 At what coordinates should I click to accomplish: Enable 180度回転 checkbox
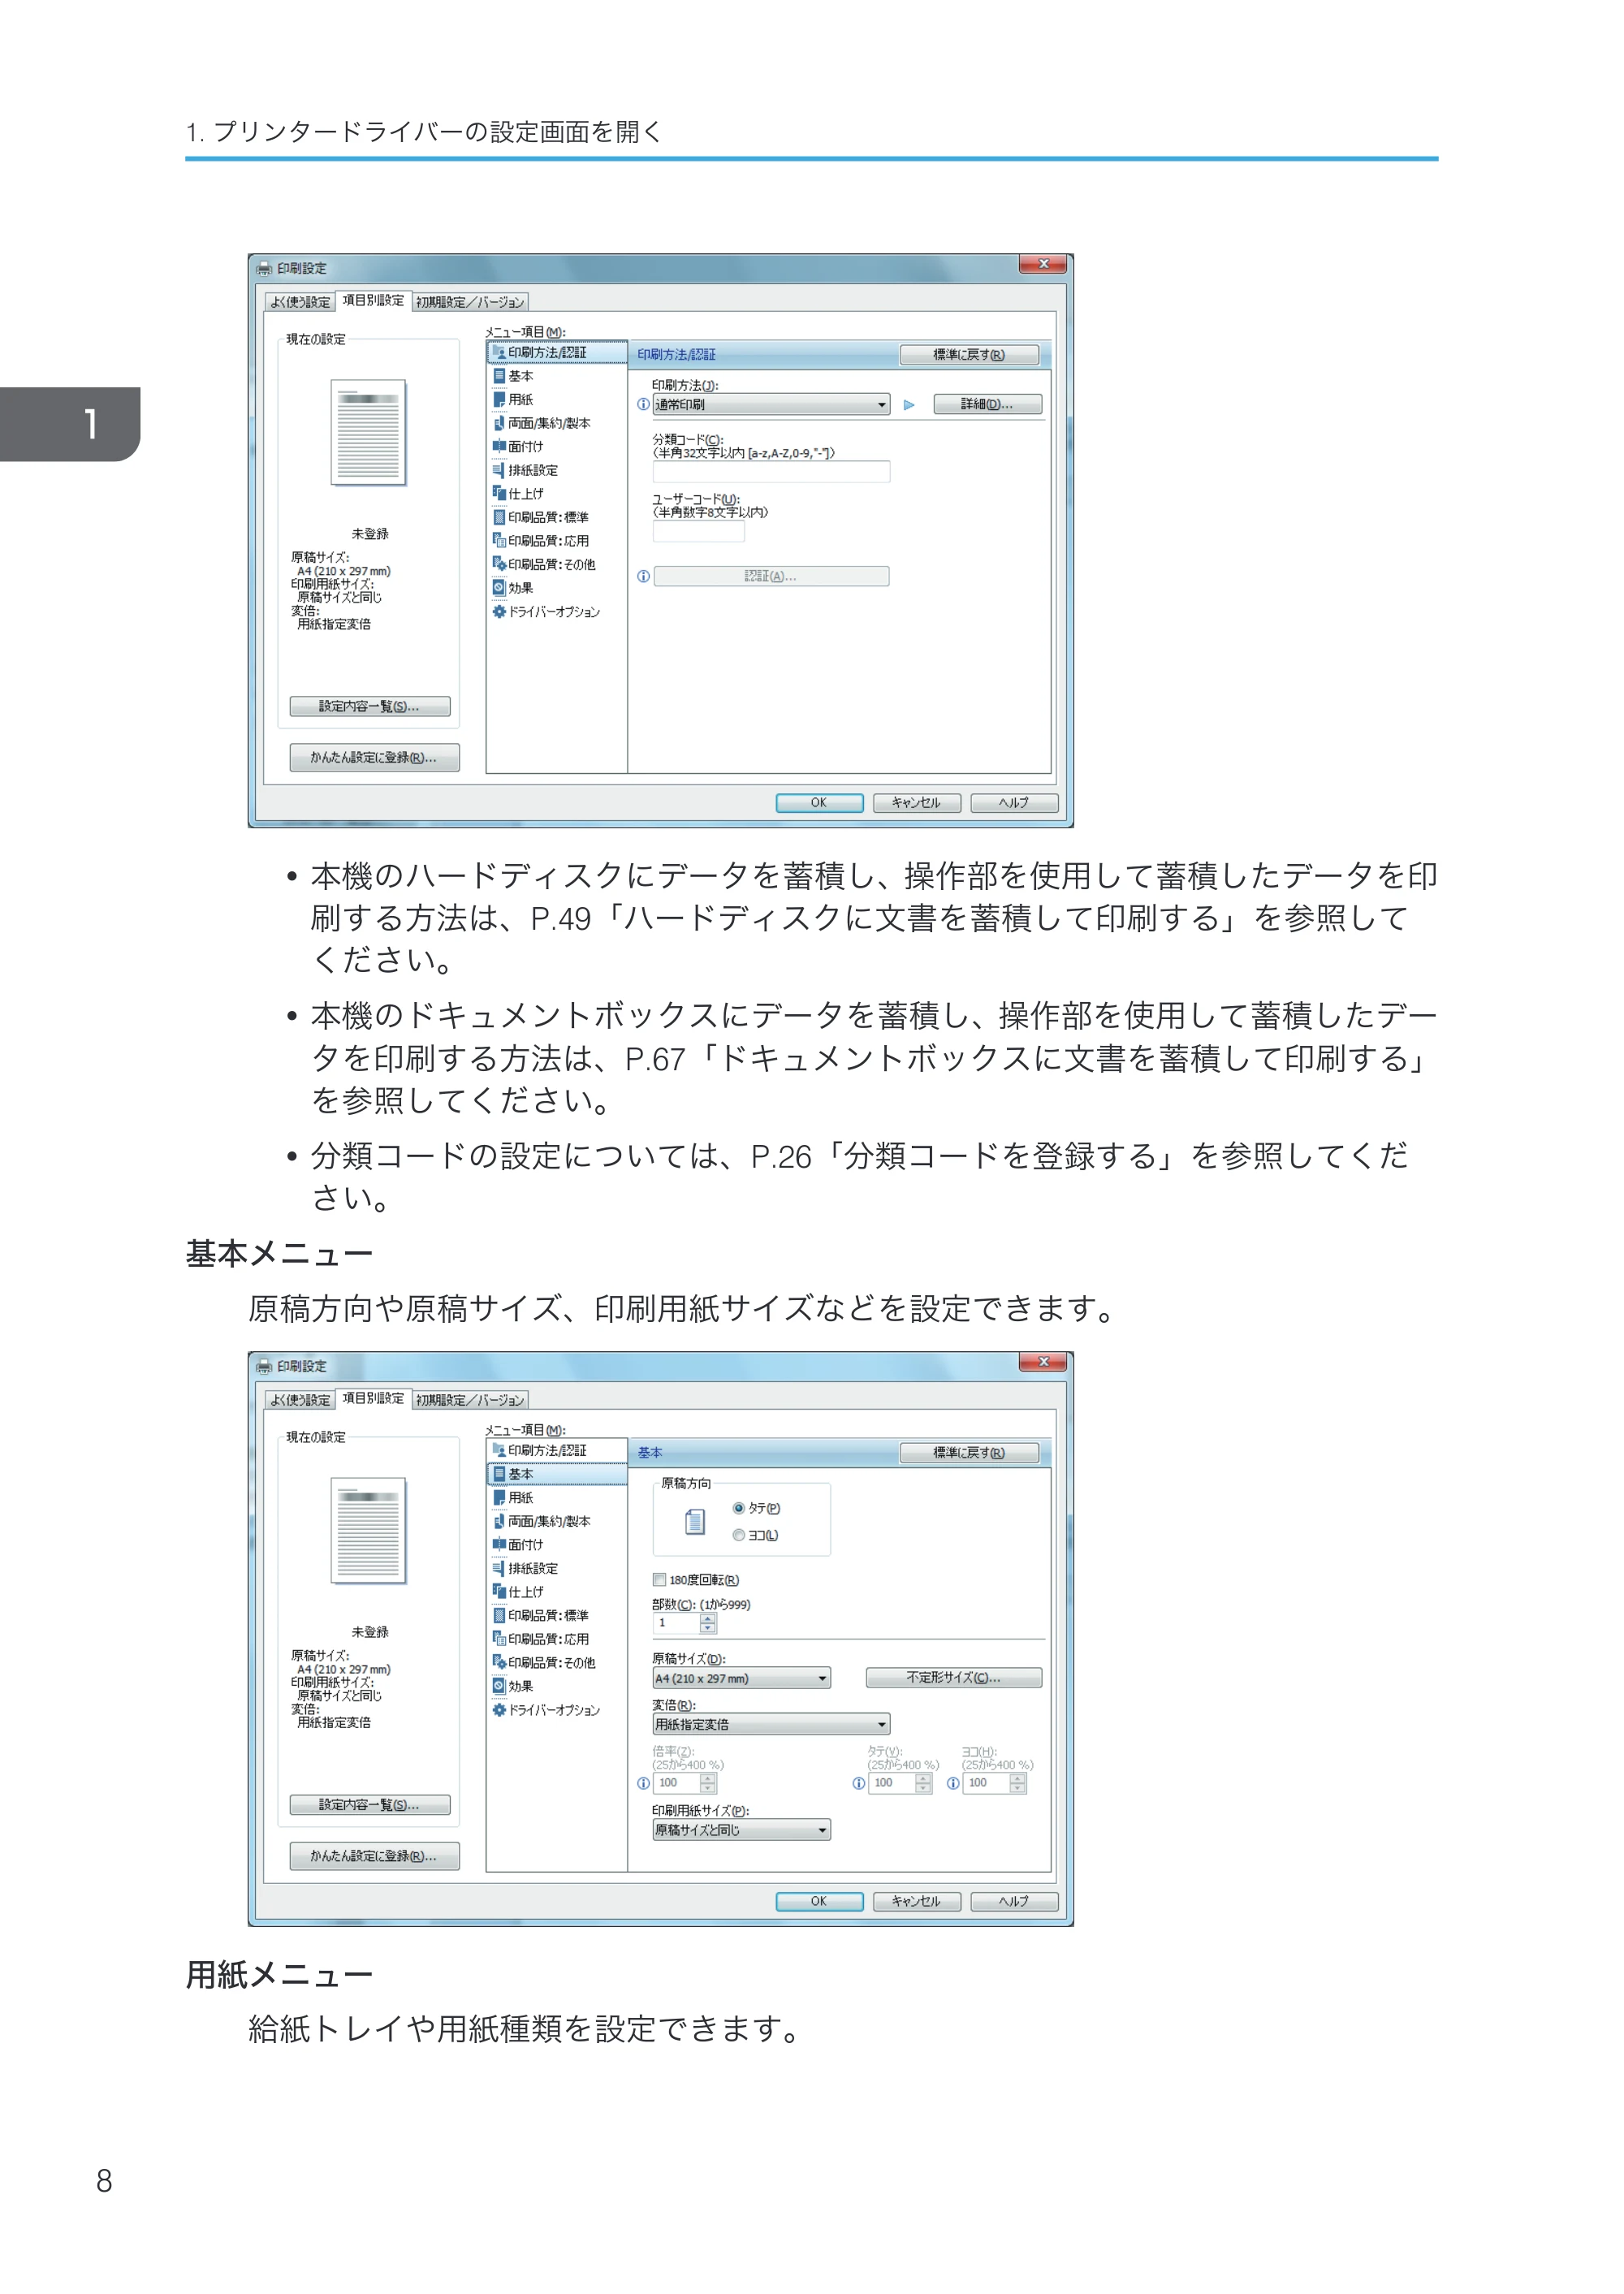pos(659,1580)
